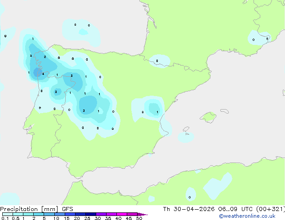The width and height of the screenshot is (285, 220).
Task: Click the Mallorca island outline
Action: pyautogui.click(x=208, y=117)
